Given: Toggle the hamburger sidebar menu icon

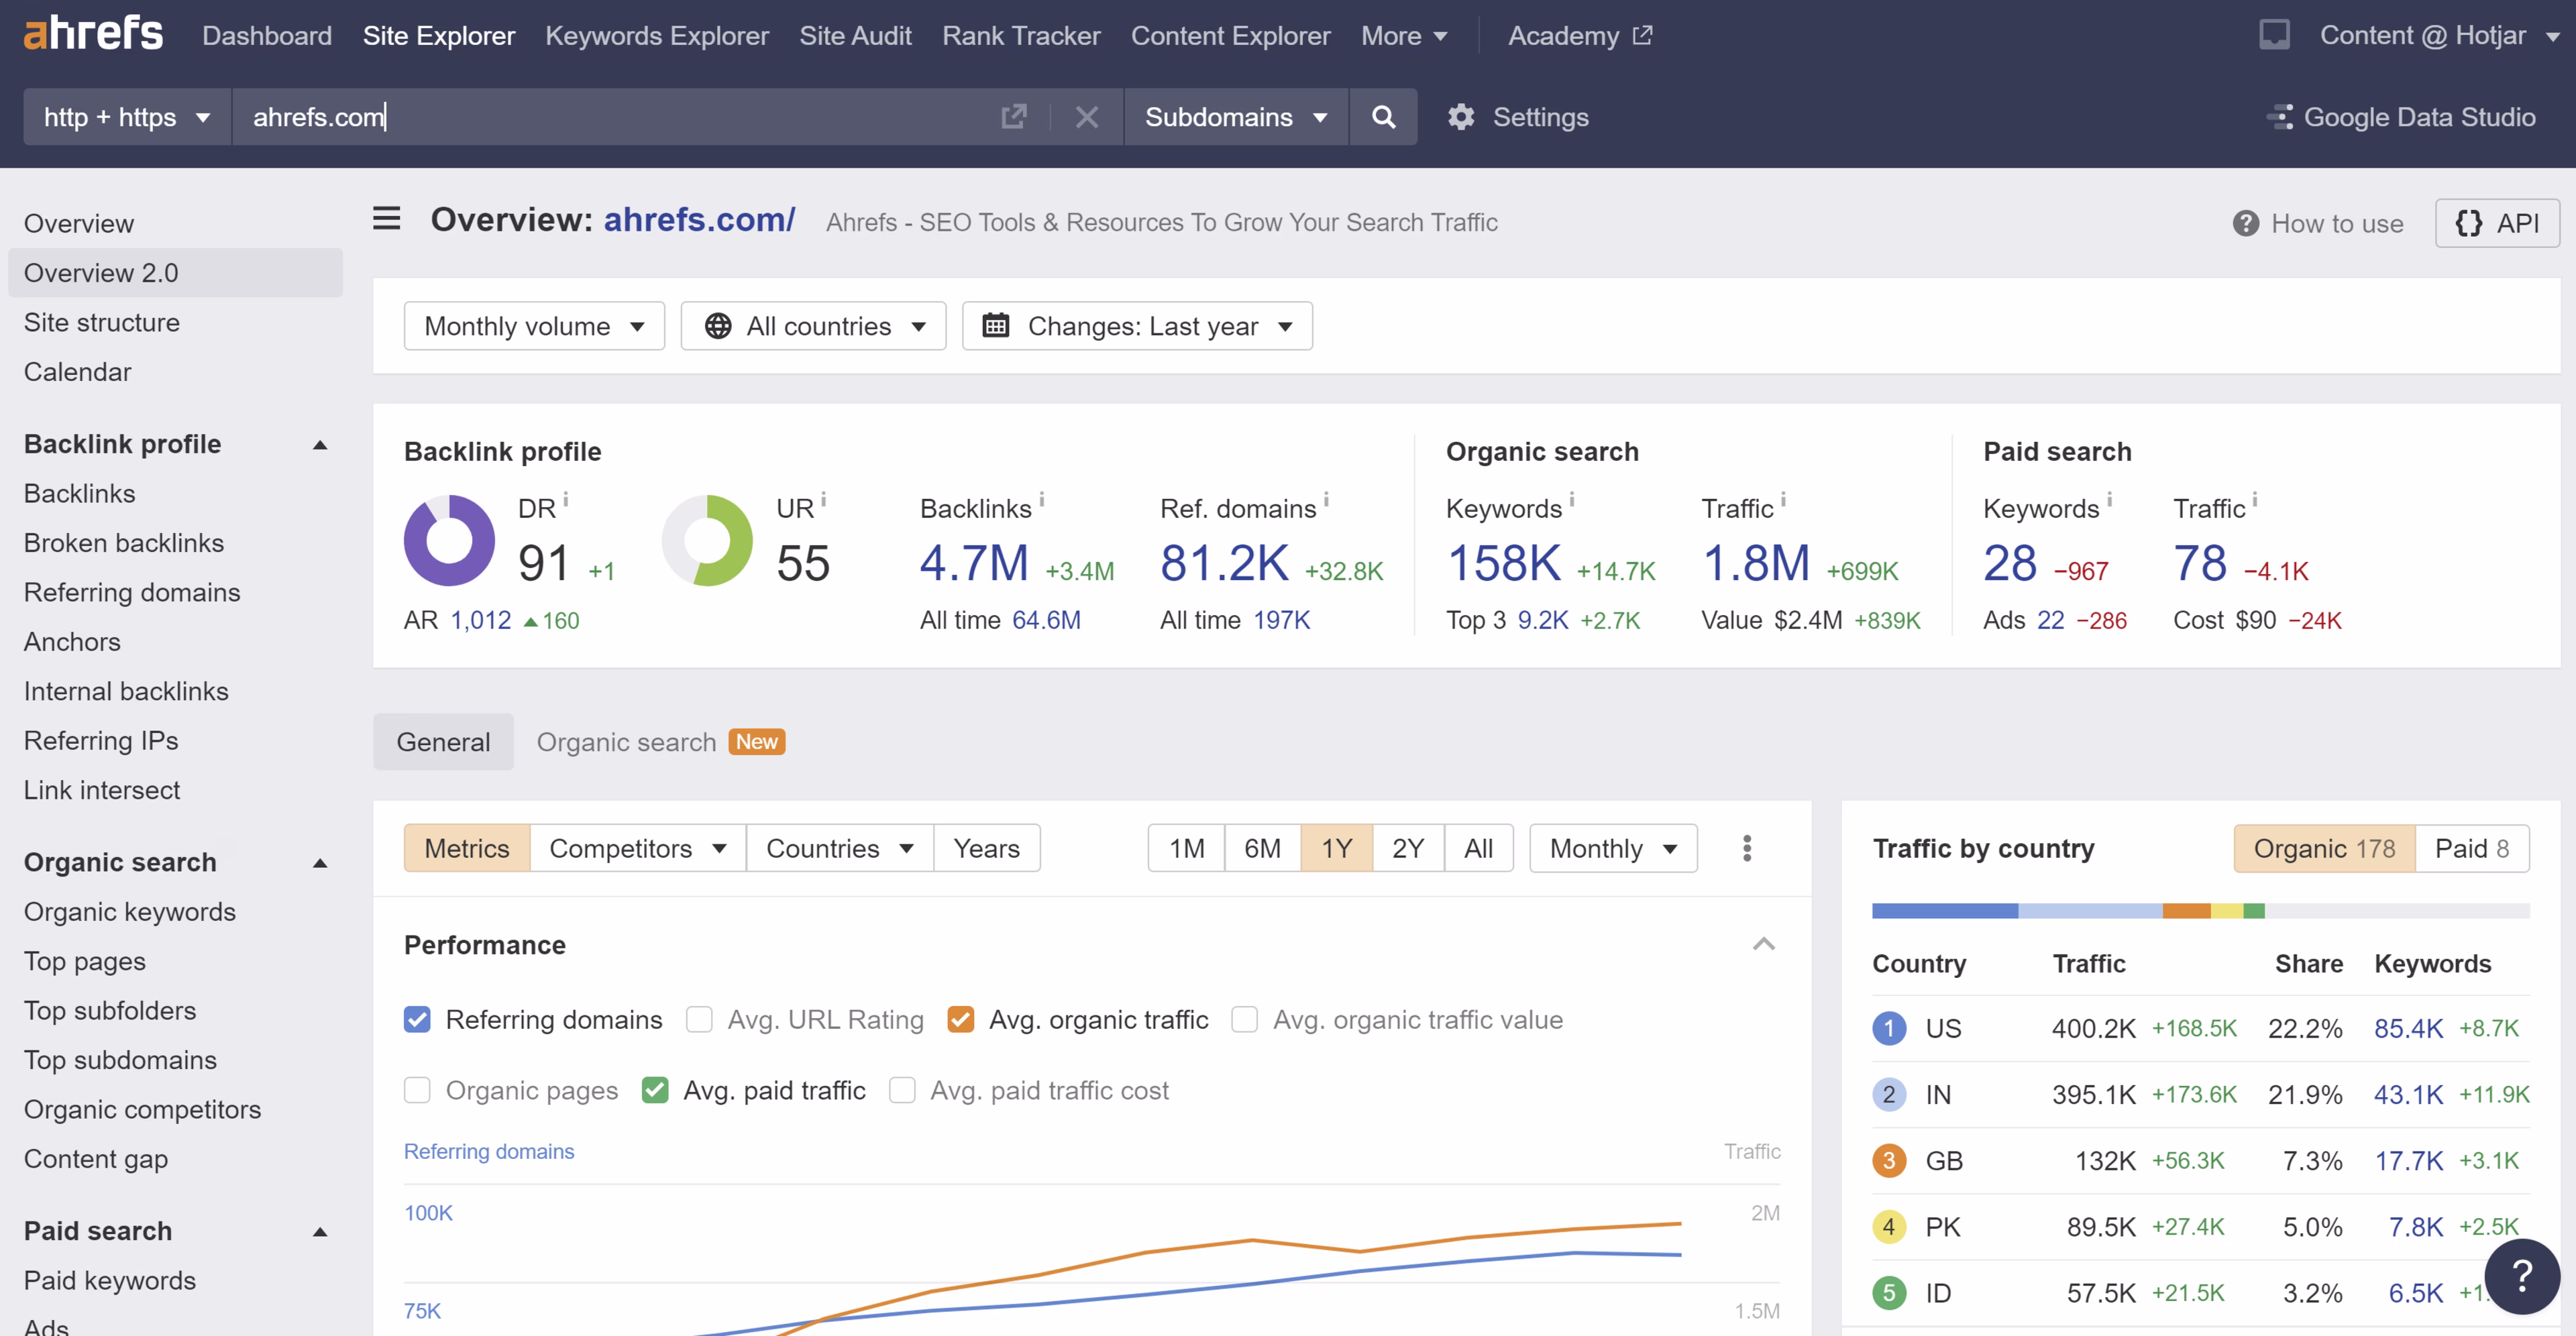Looking at the screenshot, I should [387, 219].
